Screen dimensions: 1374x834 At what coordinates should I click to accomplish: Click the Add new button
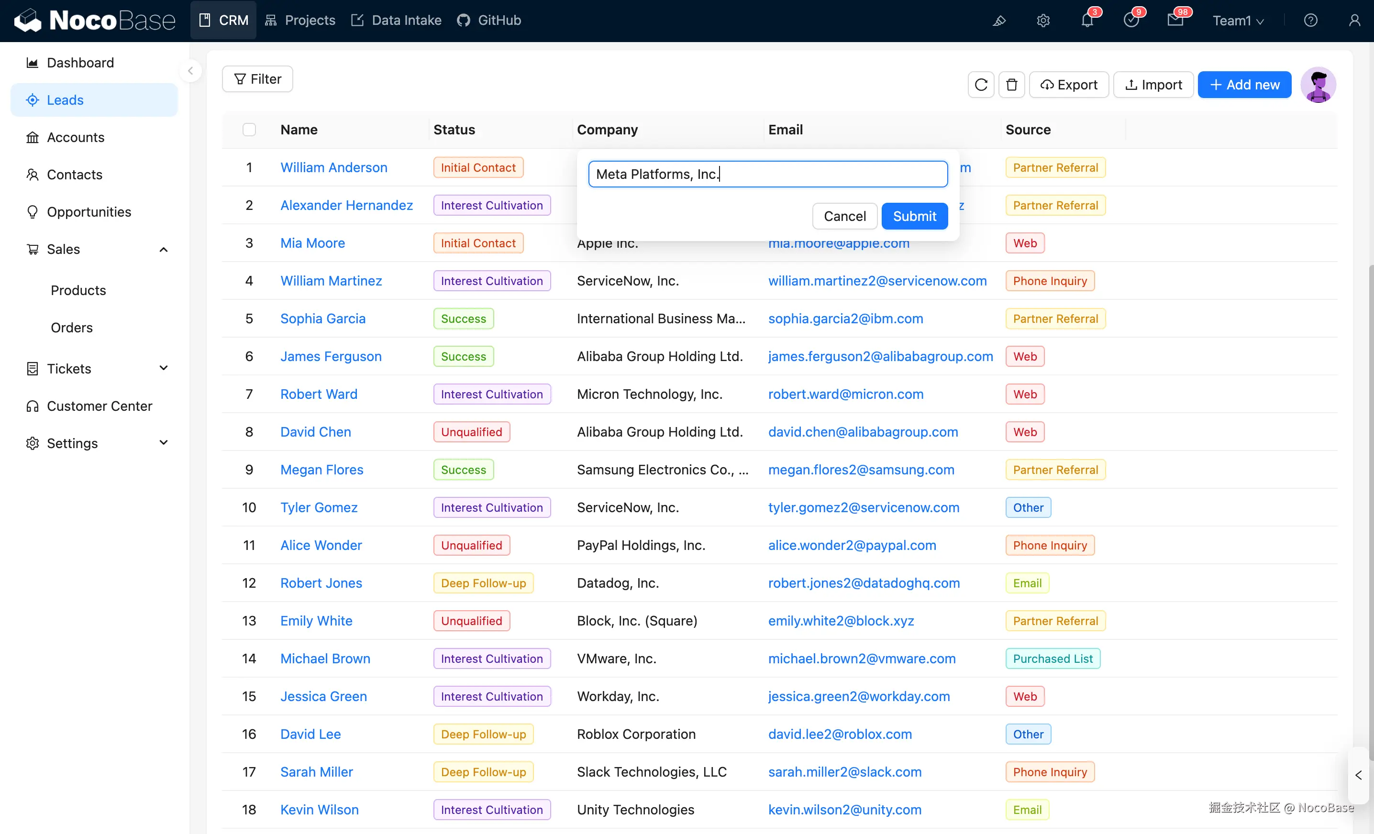(1245, 85)
